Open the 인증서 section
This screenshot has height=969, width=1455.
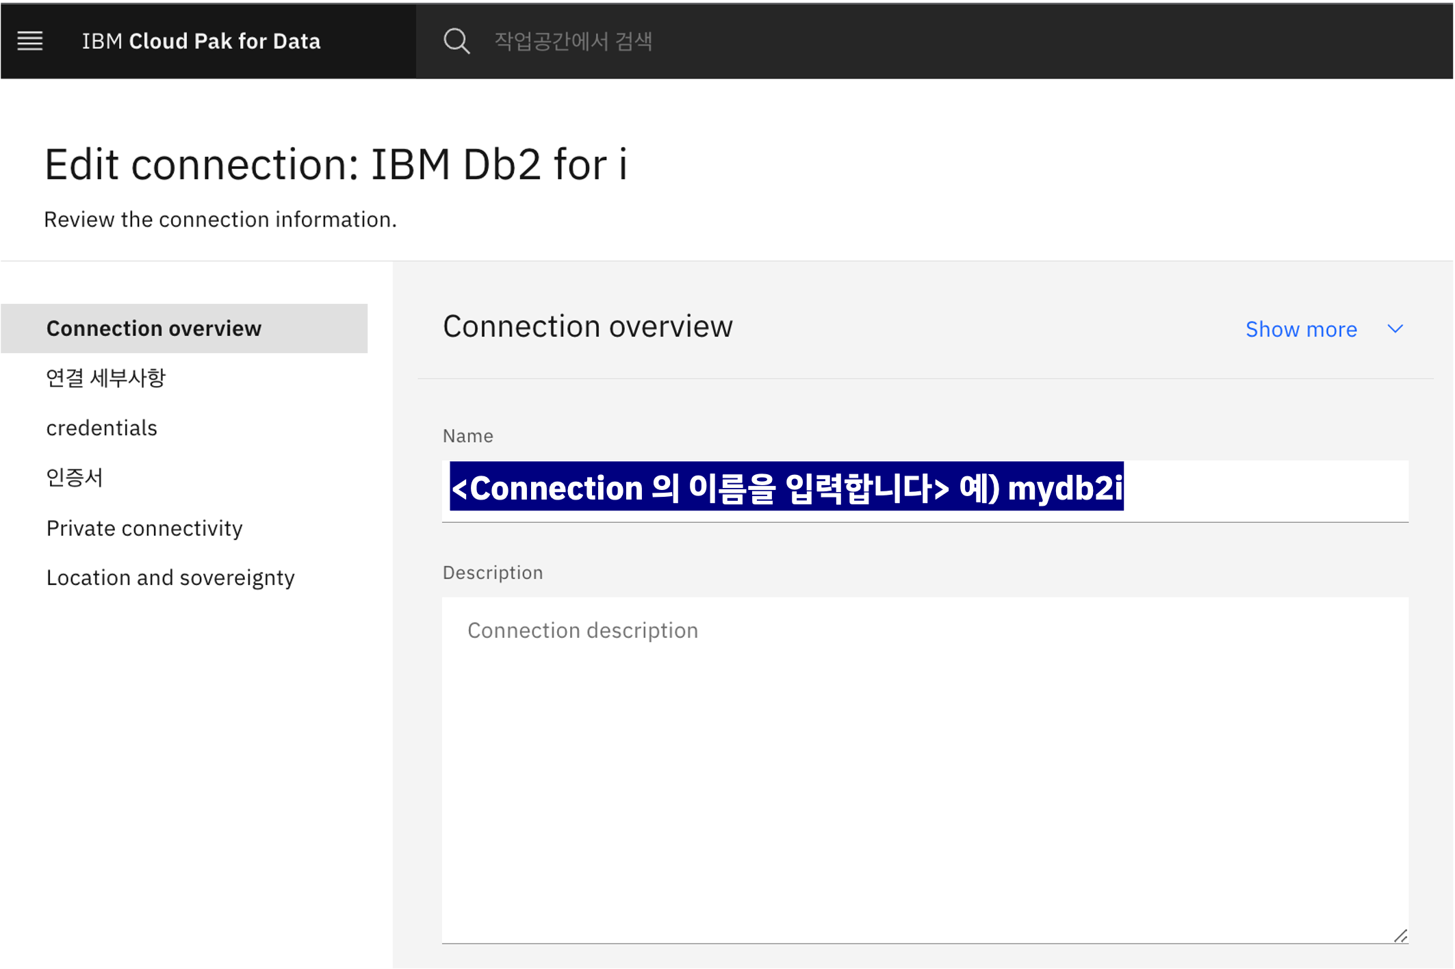(75, 478)
